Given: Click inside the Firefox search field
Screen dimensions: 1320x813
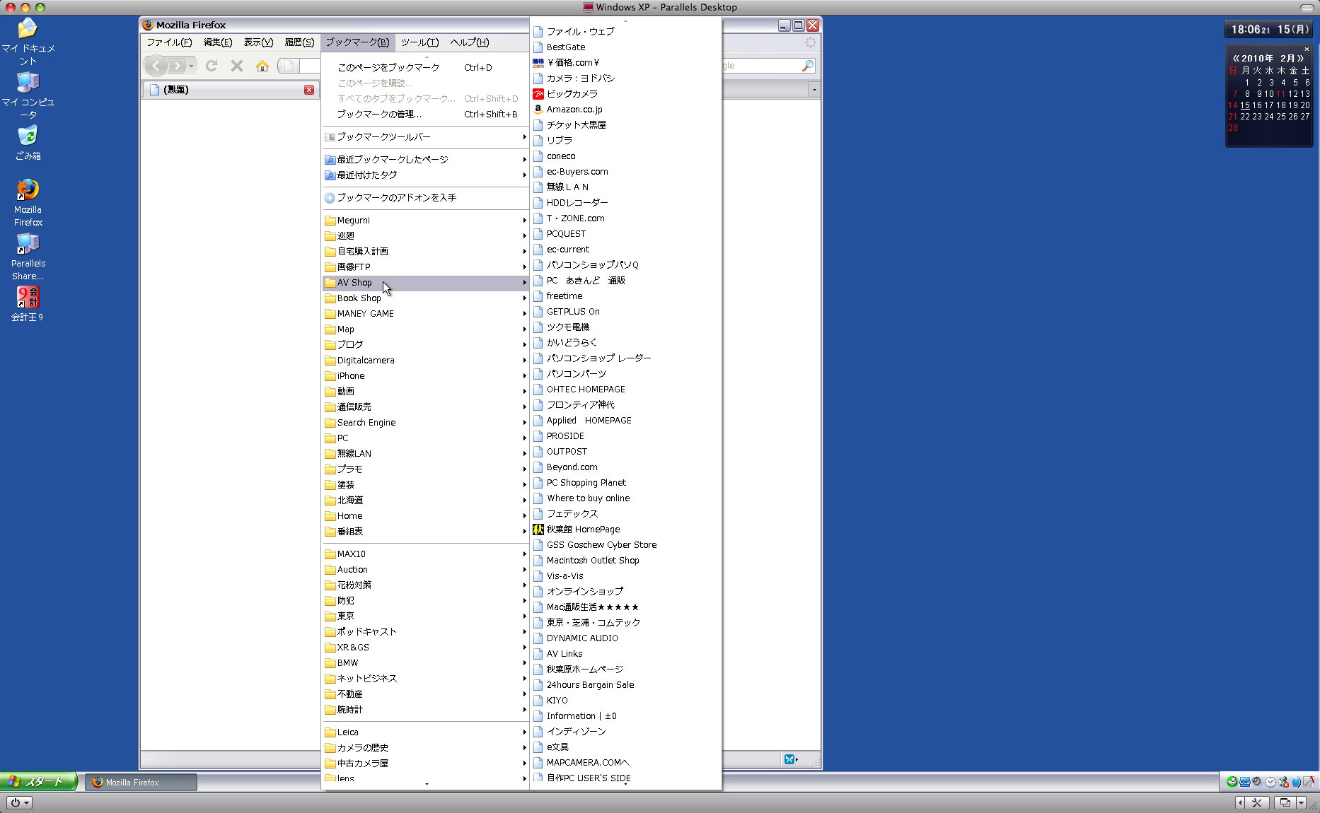Looking at the screenshot, I should click(760, 66).
